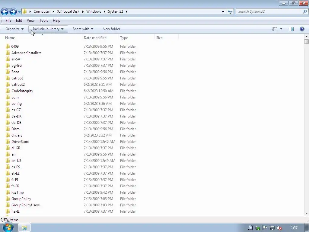Expand the arrow after System32 in breadcrumb
This screenshot has height=232, width=309.
(x=126, y=12)
